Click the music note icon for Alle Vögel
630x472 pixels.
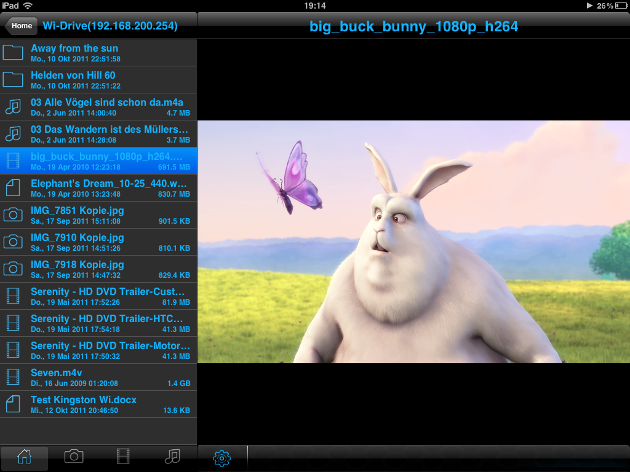coord(13,107)
